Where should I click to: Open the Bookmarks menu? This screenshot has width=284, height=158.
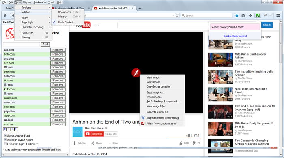point(39,2)
